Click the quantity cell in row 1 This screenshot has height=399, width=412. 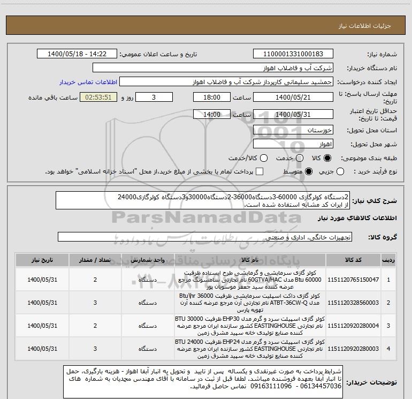tap(95, 280)
